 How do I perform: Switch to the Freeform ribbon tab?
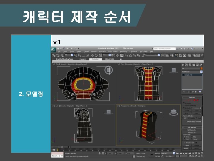[83, 59]
